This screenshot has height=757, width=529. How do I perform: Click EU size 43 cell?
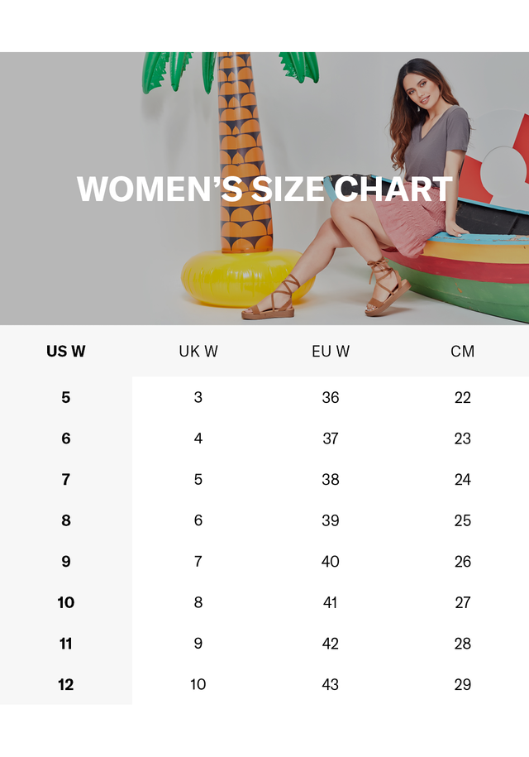pyautogui.click(x=331, y=684)
